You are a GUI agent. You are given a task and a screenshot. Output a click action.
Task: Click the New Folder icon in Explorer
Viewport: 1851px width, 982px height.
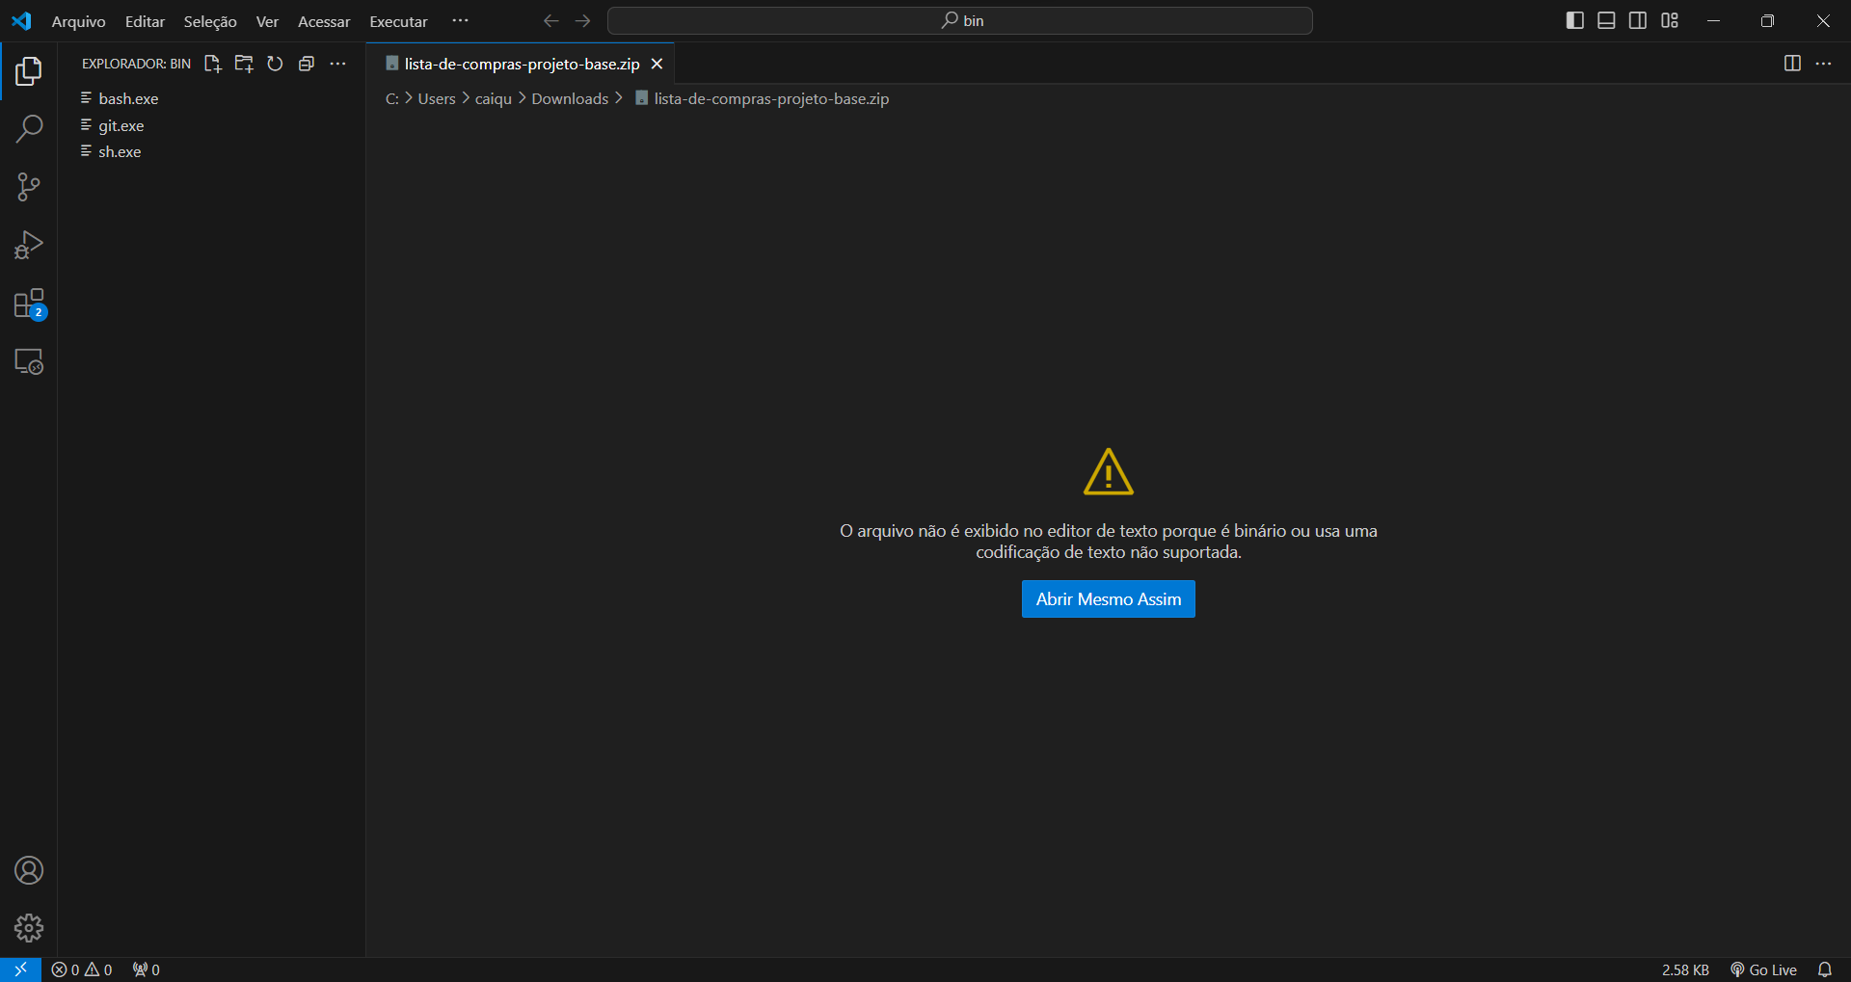(x=244, y=64)
